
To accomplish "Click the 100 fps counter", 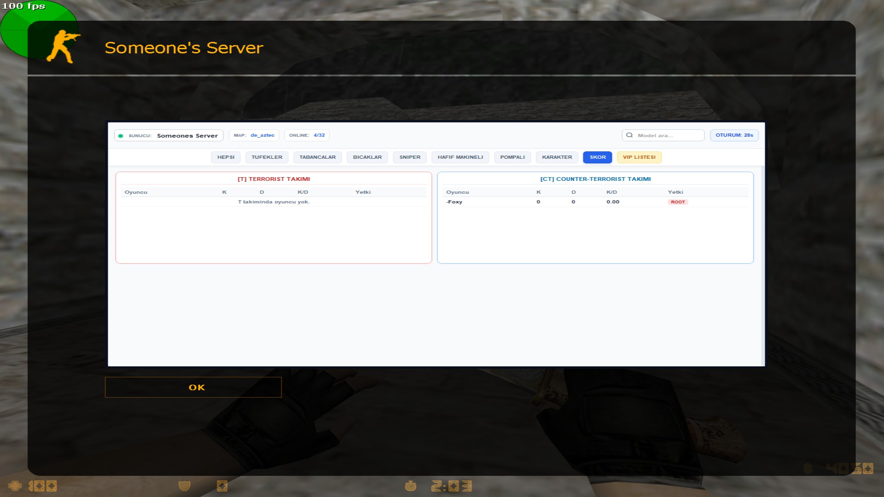I will tap(23, 6).
